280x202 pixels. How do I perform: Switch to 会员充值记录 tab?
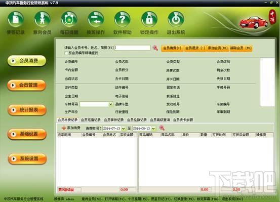coord(91,120)
